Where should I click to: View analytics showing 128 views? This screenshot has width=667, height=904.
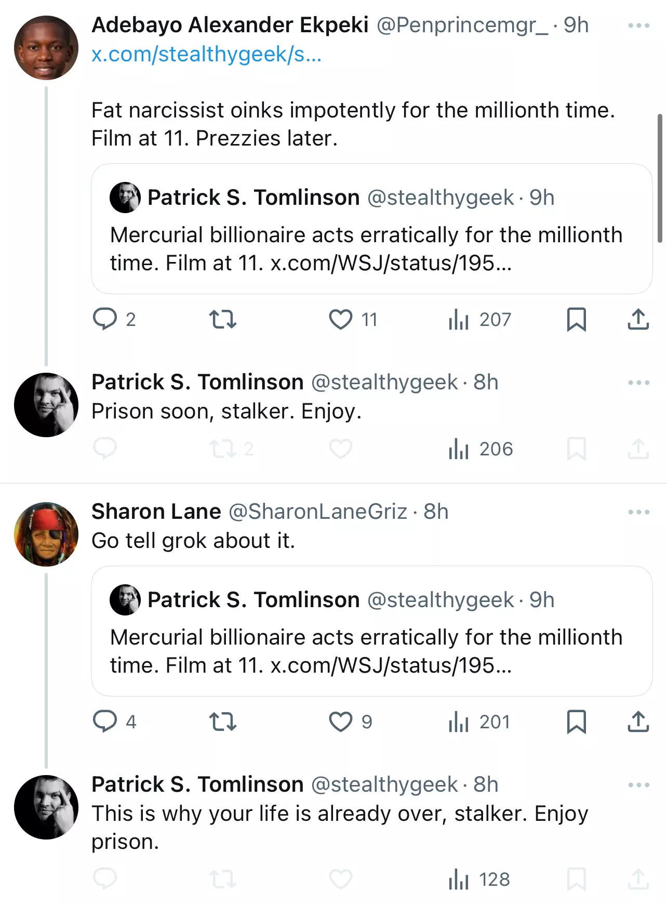pos(479,879)
